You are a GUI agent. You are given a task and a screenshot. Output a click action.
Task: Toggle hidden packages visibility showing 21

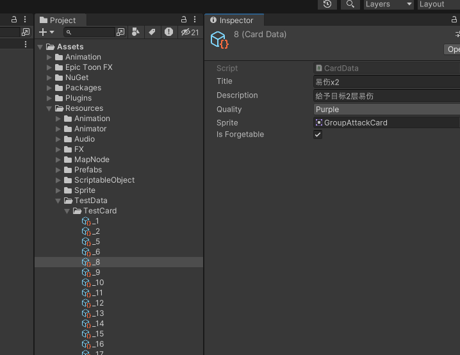click(190, 32)
